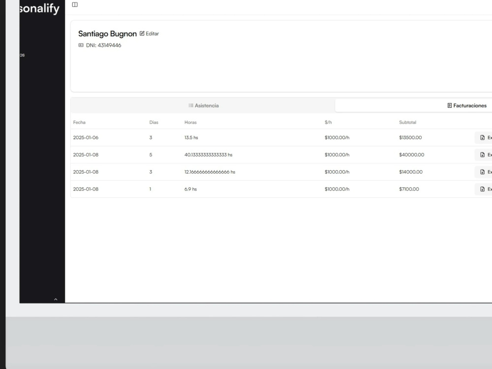Viewport: 492px width, 369px height.
Task: Click the $14000.00 subtotal cell
Action: pos(411,172)
